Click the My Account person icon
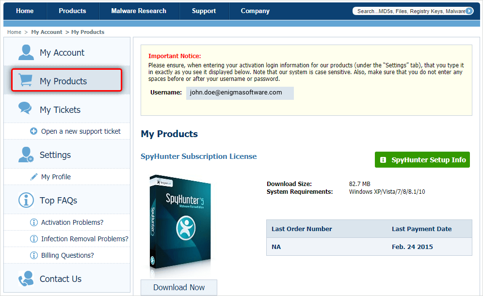The image size is (483, 296). (x=26, y=52)
